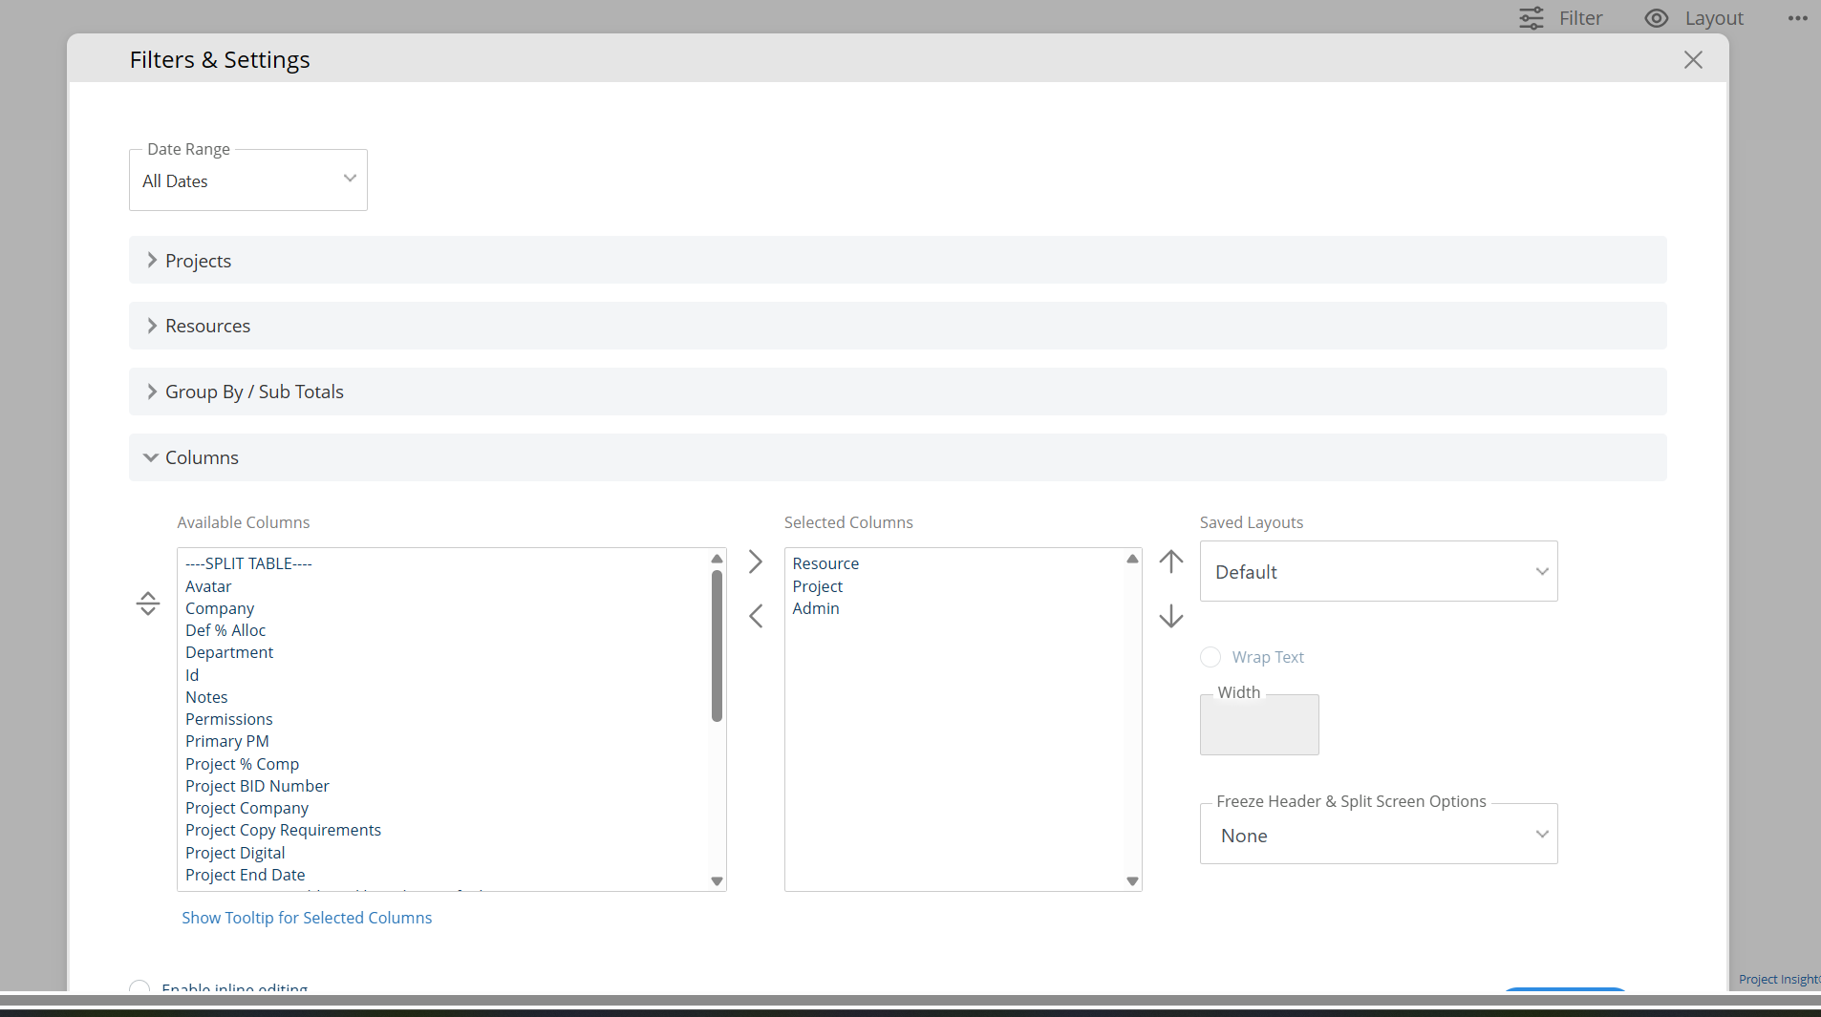Click the Layout eye icon
The height and width of the screenshot is (1017, 1821).
pyautogui.click(x=1657, y=18)
